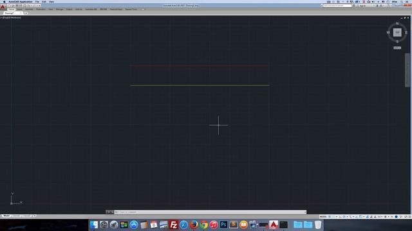Open the first blue folder stack in Dock

[x=298, y=225]
